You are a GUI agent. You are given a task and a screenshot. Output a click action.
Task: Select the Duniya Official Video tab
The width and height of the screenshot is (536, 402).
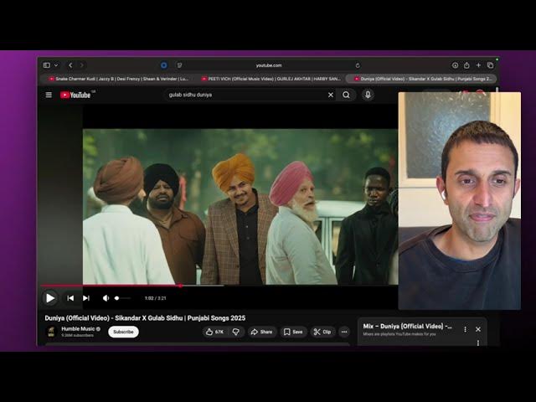tap(421, 79)
